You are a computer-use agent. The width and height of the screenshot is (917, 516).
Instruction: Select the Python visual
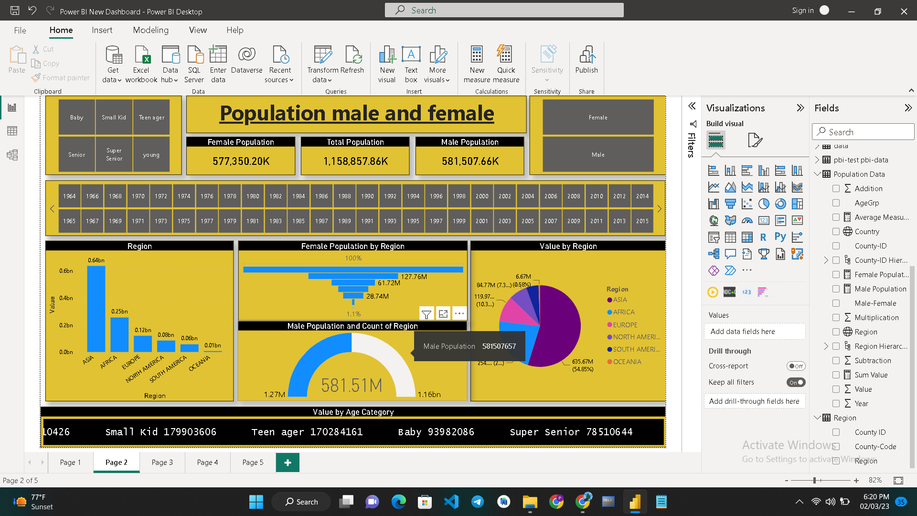[x=780, y=237]
